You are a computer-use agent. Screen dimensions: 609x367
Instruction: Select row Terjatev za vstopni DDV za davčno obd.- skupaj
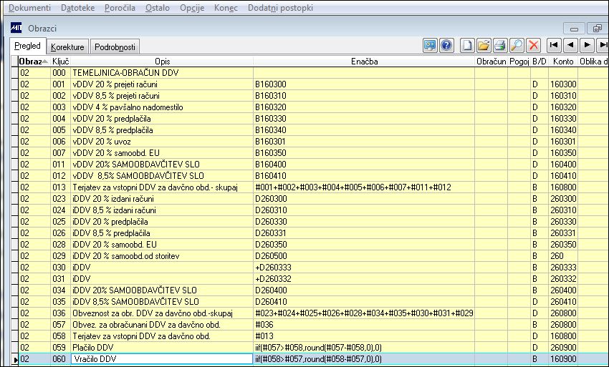coord(313,187)
